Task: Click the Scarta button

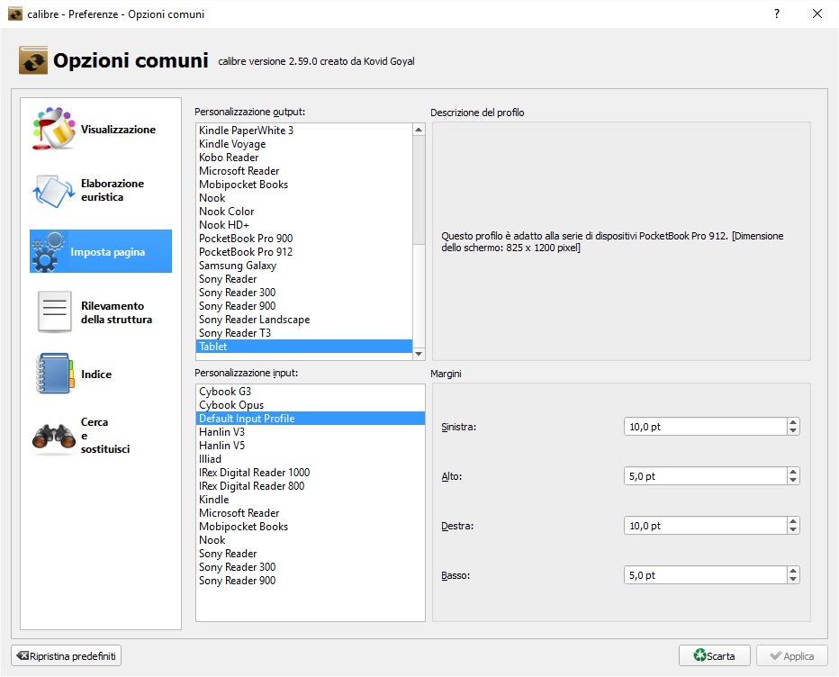Action: 714,656
